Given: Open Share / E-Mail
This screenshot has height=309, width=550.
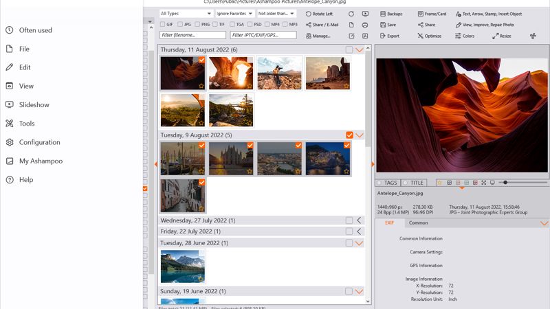Looking at the screenshot, I should coord(322,25).
